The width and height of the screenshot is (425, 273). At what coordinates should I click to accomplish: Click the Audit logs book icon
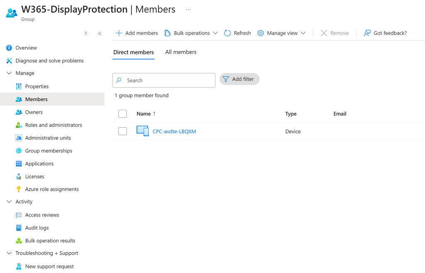19,228
